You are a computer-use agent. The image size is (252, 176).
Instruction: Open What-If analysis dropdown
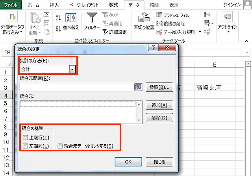208,24
